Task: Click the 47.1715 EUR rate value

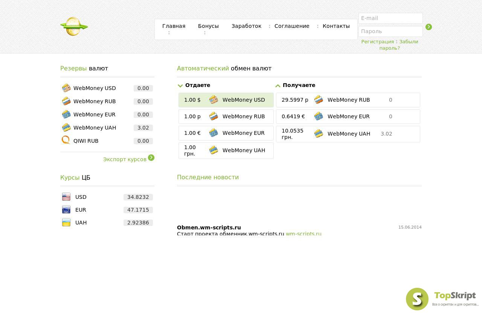Action: point(138,210)
